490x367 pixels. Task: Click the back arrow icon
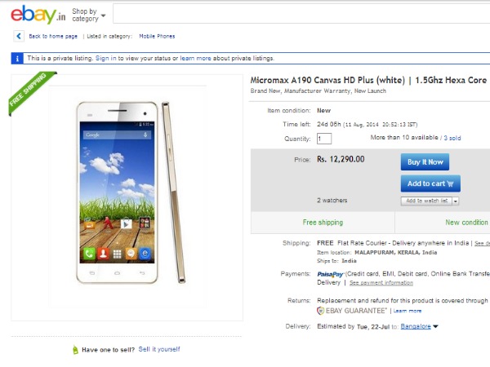point(20,36)
